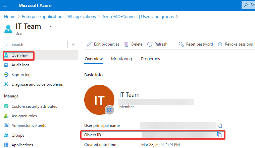Go to the Home breadcrumb

[10, 17]
